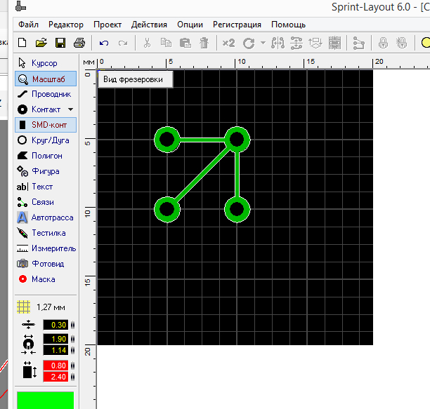Click the scissors cut icon
Viewport: 430px width, 409px height.
148,43
